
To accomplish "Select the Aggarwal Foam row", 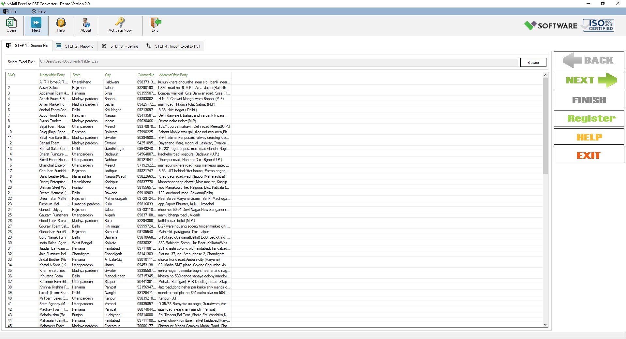I will pyautogui.click(x=119, y=93).
